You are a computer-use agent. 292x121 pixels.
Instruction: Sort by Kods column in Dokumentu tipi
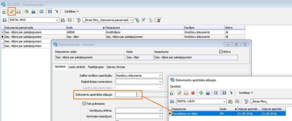[86, 27]
